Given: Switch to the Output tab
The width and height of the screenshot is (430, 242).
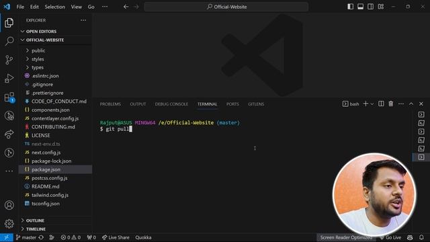Looking at the screenshot, I should click(x=138, y=104).
